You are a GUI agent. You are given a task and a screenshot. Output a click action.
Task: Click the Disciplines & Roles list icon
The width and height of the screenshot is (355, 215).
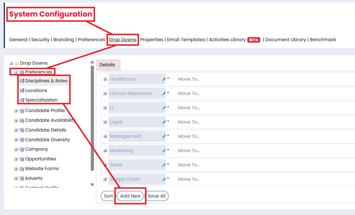tap(22, 81)
